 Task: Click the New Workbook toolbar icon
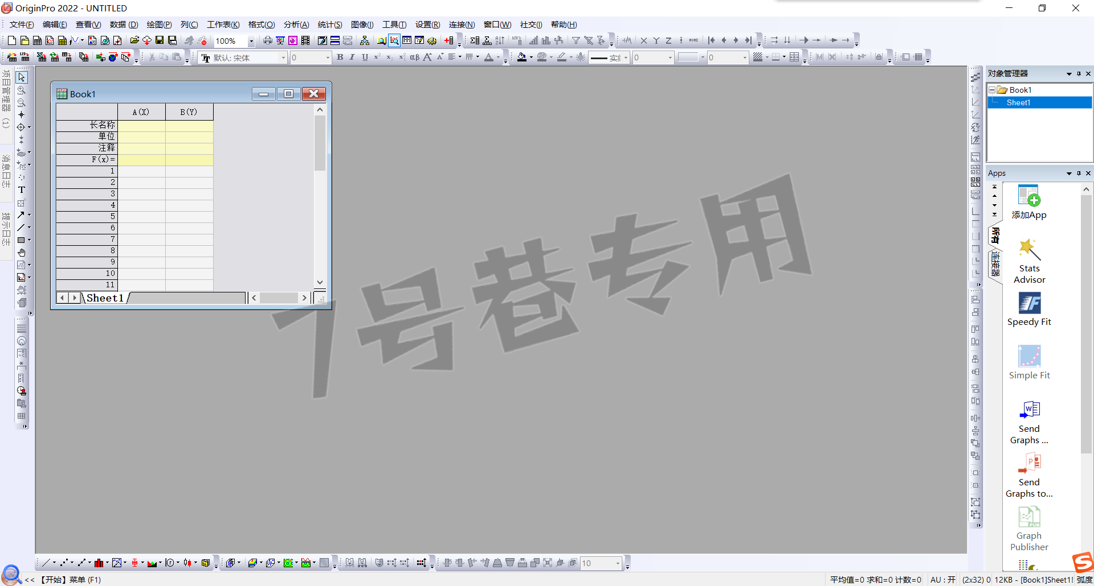coord(37,40)
